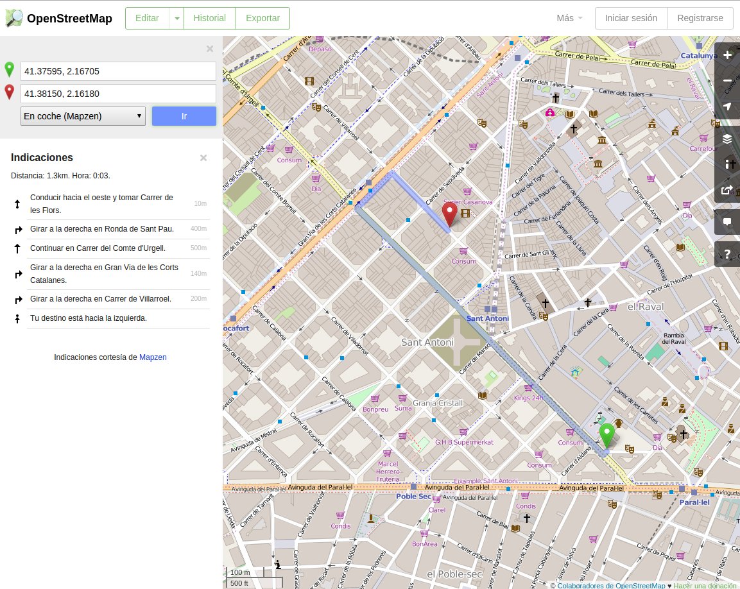Open the Editar tab
Viewport: 740px width, 589px height.
click(x=147, y=19)
